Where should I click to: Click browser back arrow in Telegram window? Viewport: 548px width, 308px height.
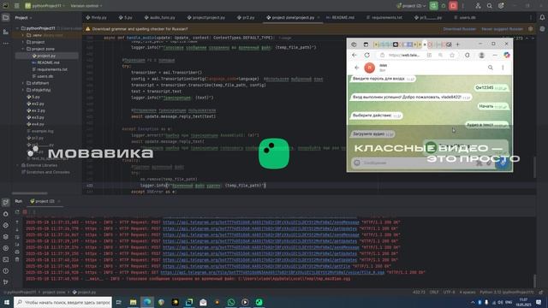pos(354,55)
